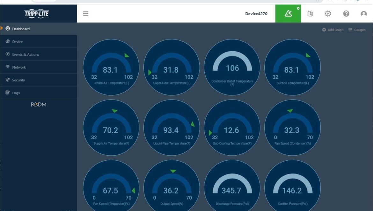Click the Tripp Lite logo

coord(37,14)
